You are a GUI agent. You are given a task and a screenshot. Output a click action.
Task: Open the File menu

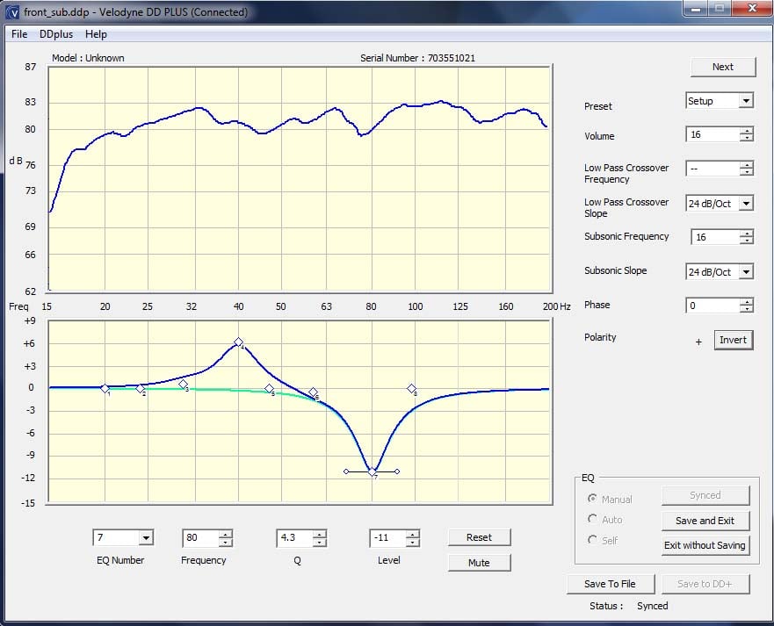(19, 34)
